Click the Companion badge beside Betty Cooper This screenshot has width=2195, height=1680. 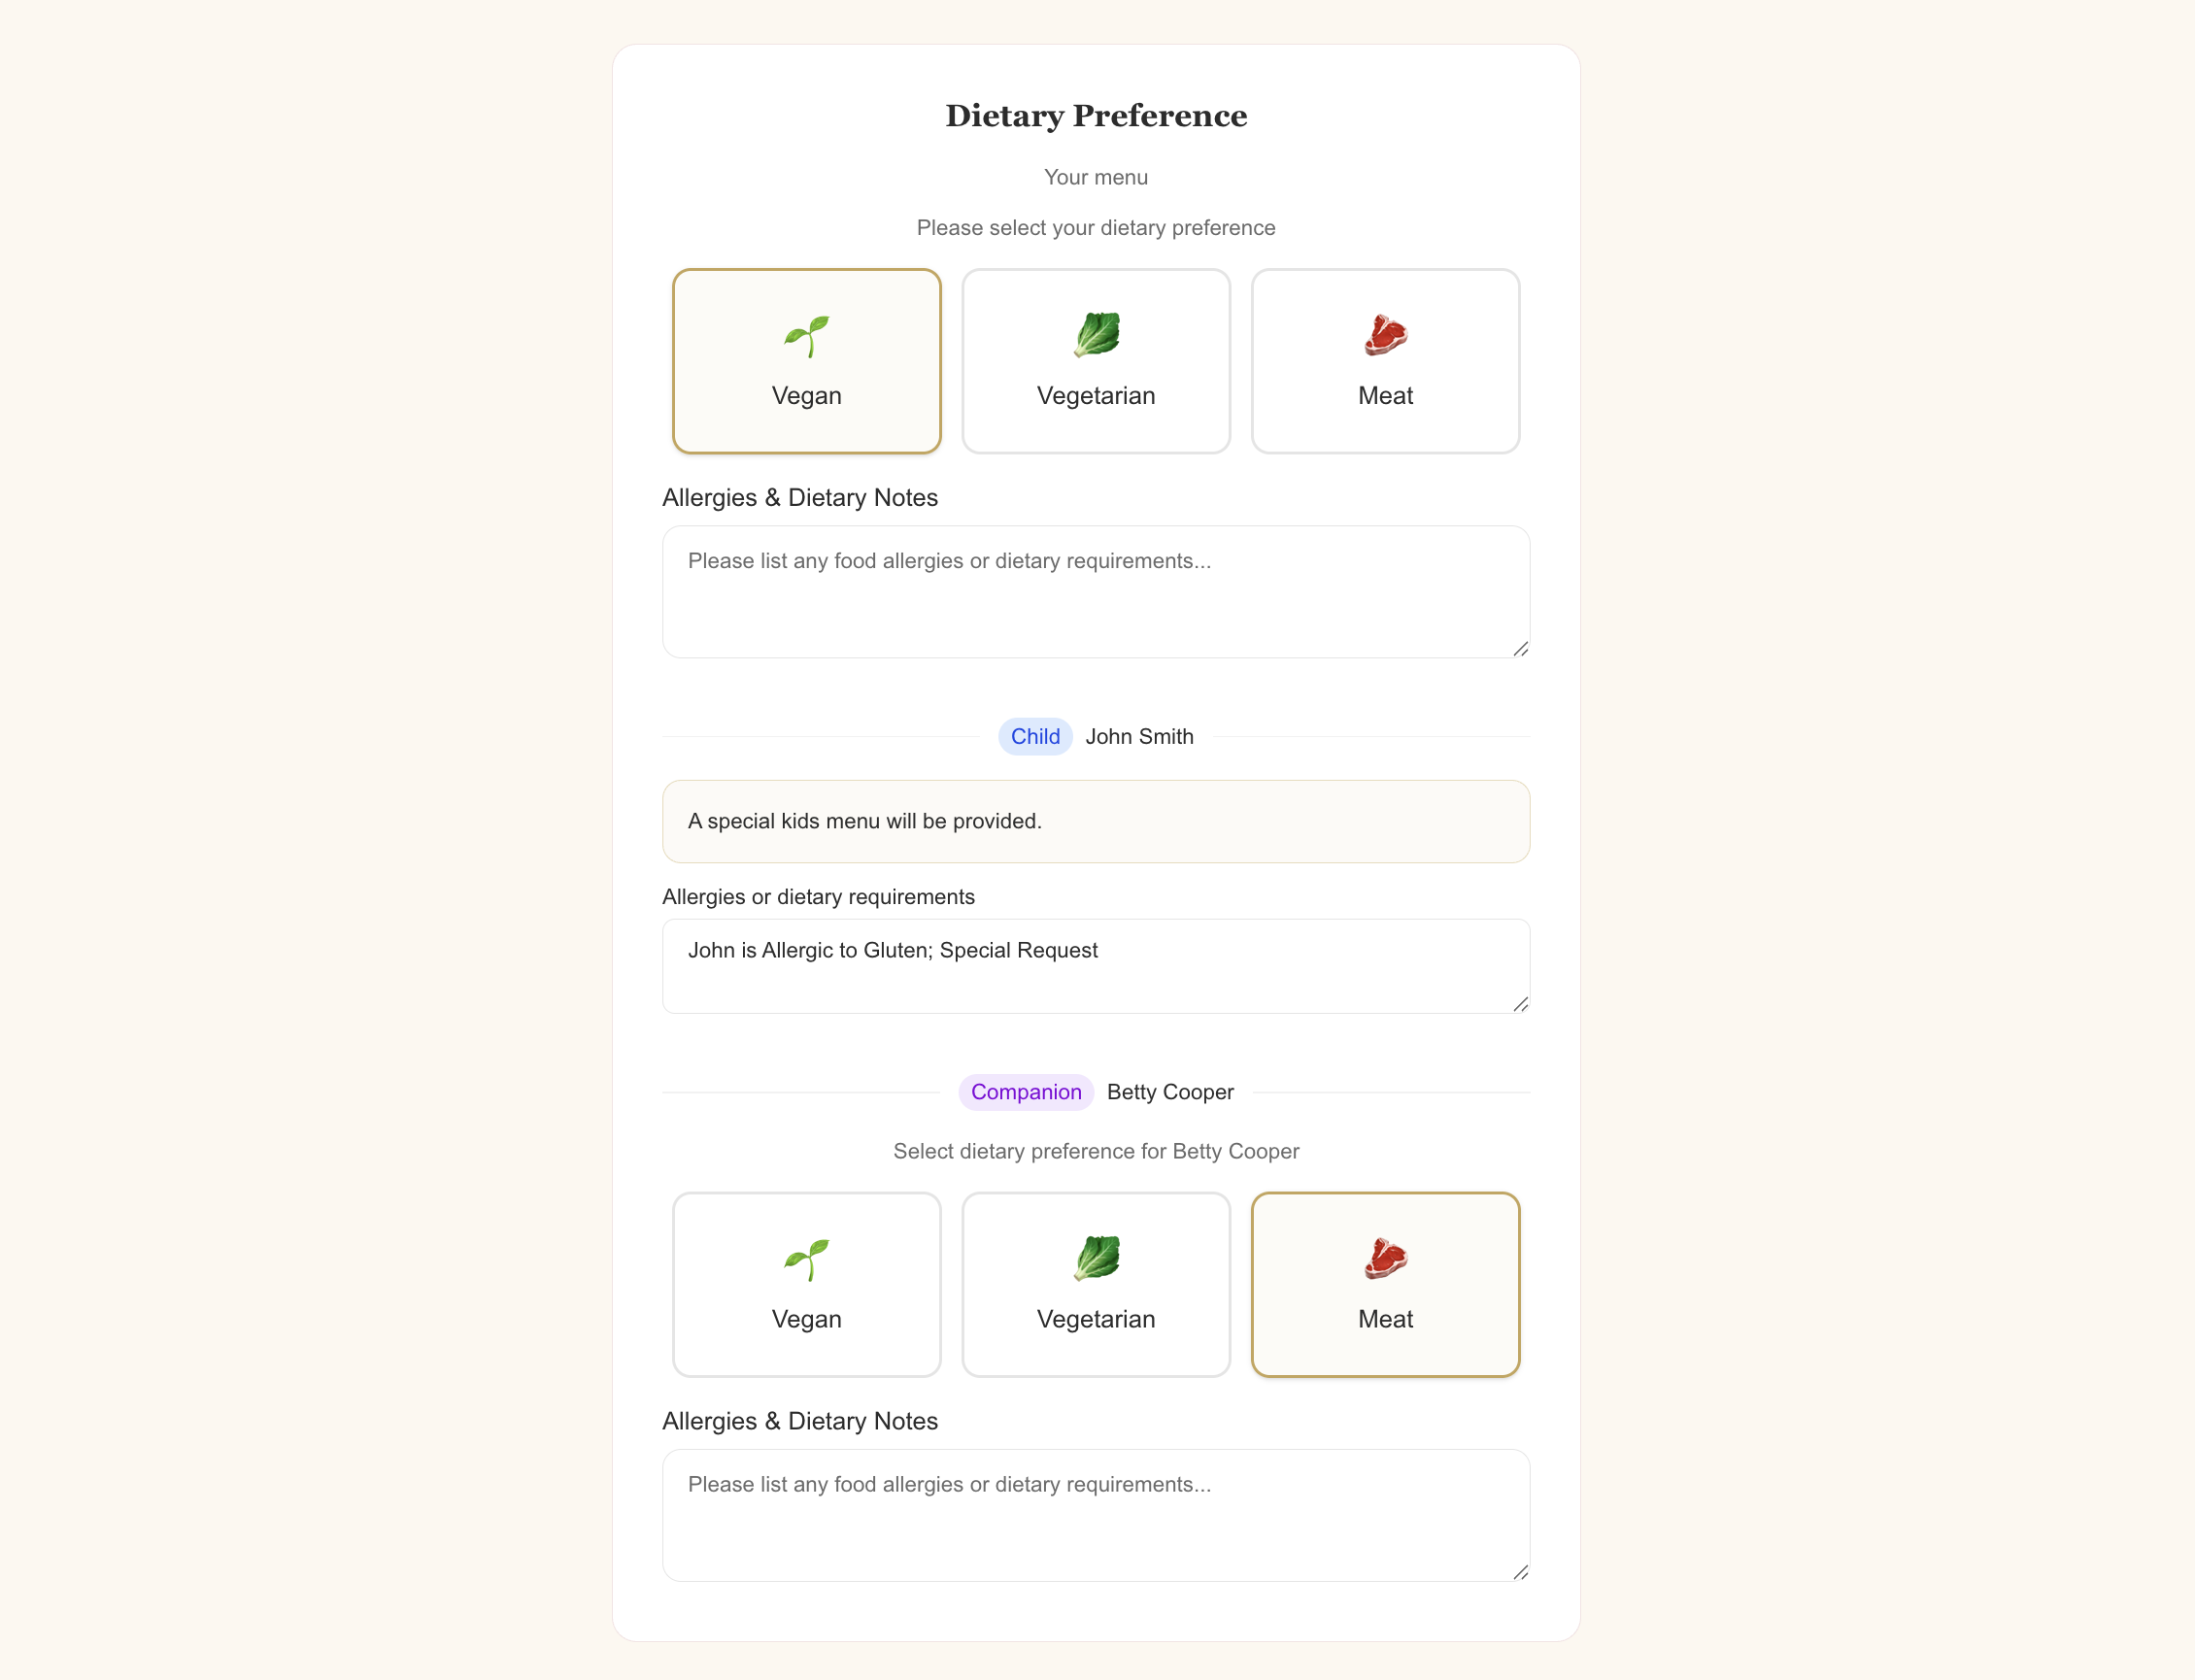(x=1025, y=1092)
